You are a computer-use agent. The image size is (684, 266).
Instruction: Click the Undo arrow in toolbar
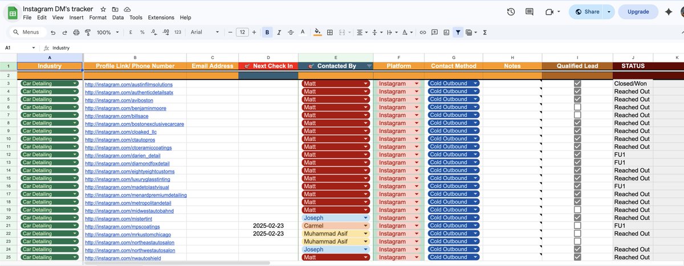tap(53, 32)
